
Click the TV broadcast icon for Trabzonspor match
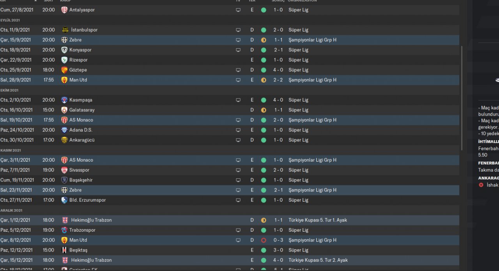click(238, 230)
